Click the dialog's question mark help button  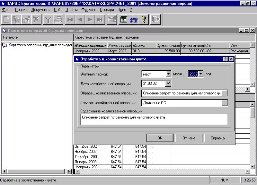point(226,59)
